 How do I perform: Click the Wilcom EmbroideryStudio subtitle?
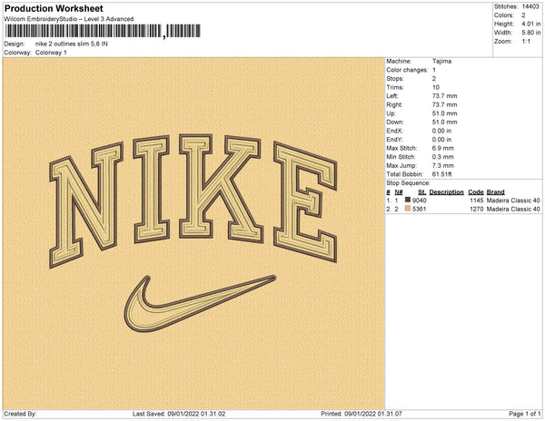[x=69, y=19]
